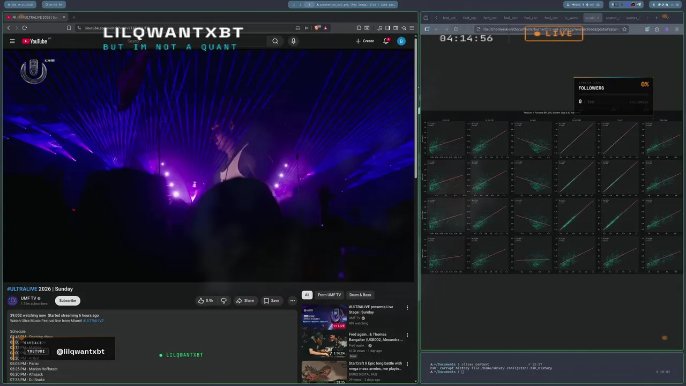686x386 pixels.
Task: Open options for StarCraft II video
Action: 407,364
